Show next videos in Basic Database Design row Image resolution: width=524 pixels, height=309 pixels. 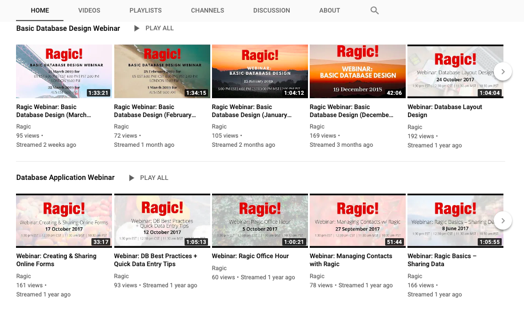coord(503,71)
